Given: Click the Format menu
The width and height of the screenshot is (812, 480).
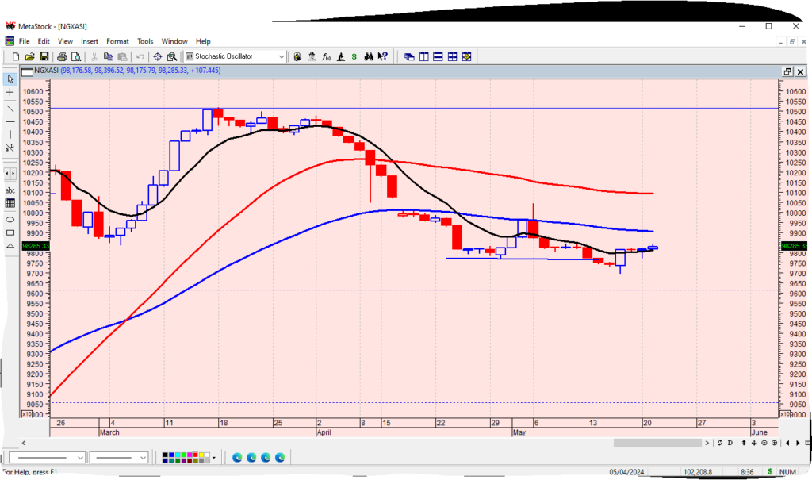Looking at the screenshot, I should [x=117, y=41].
